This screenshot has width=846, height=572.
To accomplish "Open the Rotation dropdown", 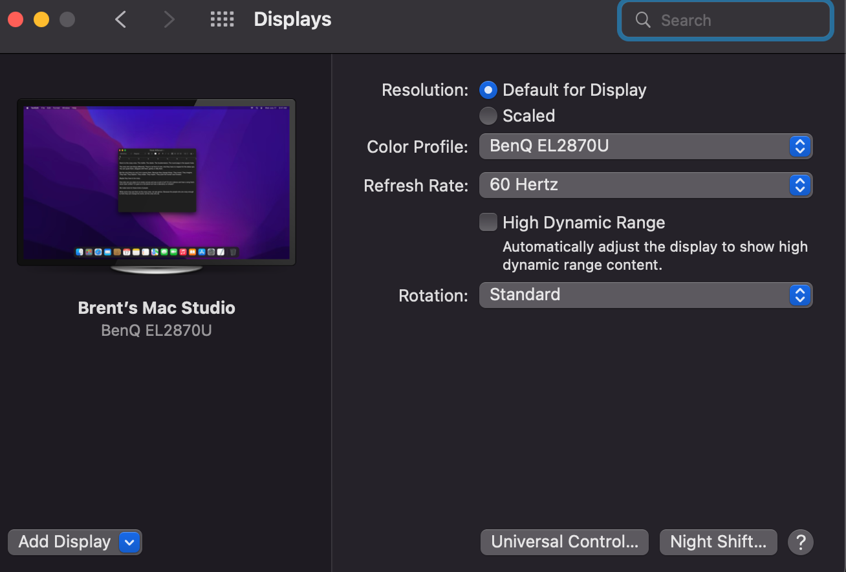I will pos(645,295).
